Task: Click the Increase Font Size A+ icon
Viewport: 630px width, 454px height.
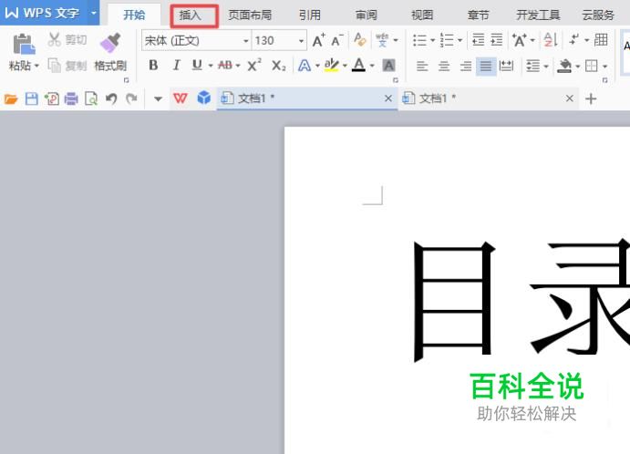Action: [318, 41]
